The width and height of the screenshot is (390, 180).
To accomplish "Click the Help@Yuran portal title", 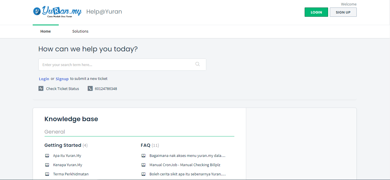I will click(104, 12).
